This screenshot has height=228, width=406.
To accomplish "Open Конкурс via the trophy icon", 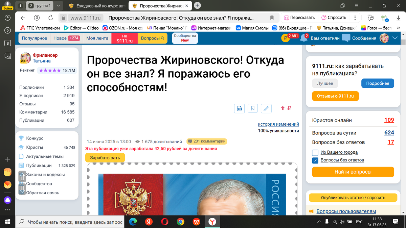I will 21,138.
